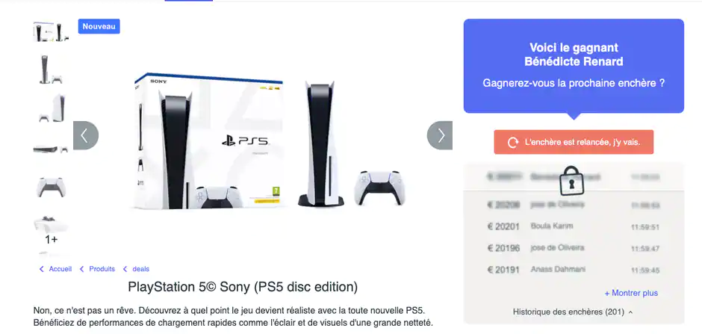Open the deals breadcrumb link
This screenshot has width=702, height=334.
[141, 269]
